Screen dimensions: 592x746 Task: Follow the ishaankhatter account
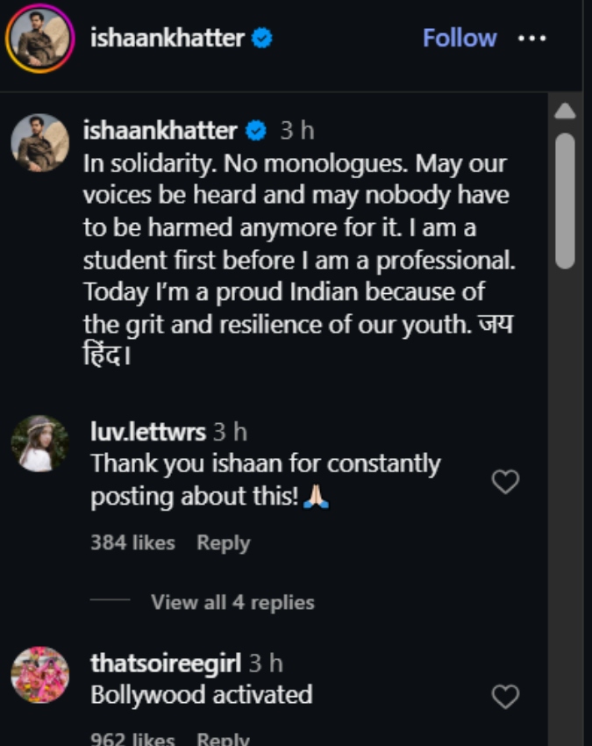pos(460,38)
